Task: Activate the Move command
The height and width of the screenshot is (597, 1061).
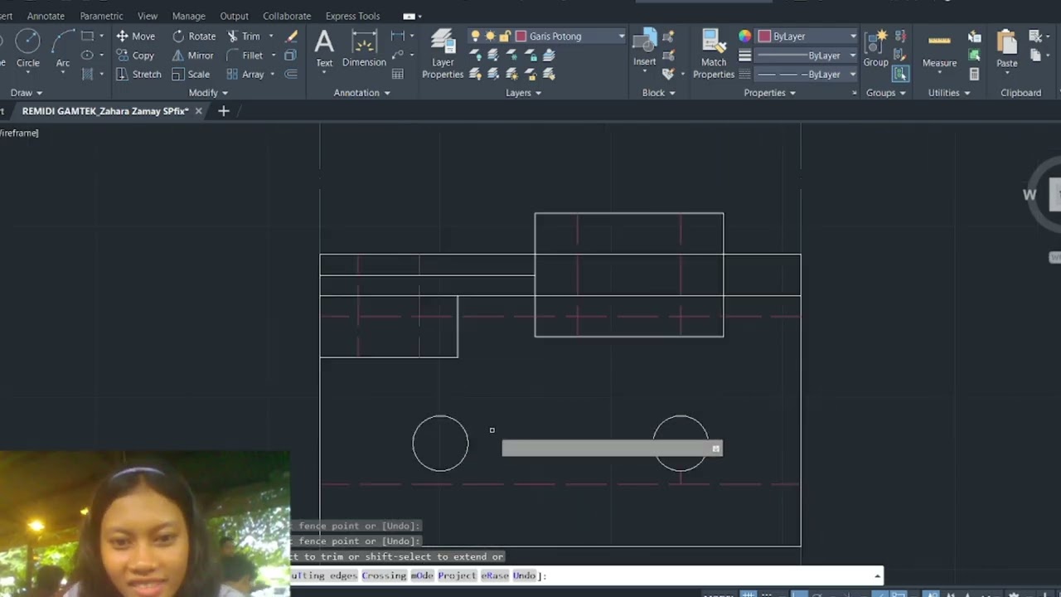Action: pos(136,36)
